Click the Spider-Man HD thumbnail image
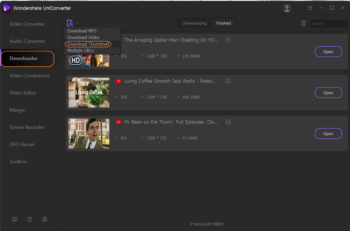Image resolution: width=350 pixels, height=231 pixels. (89, 60)
